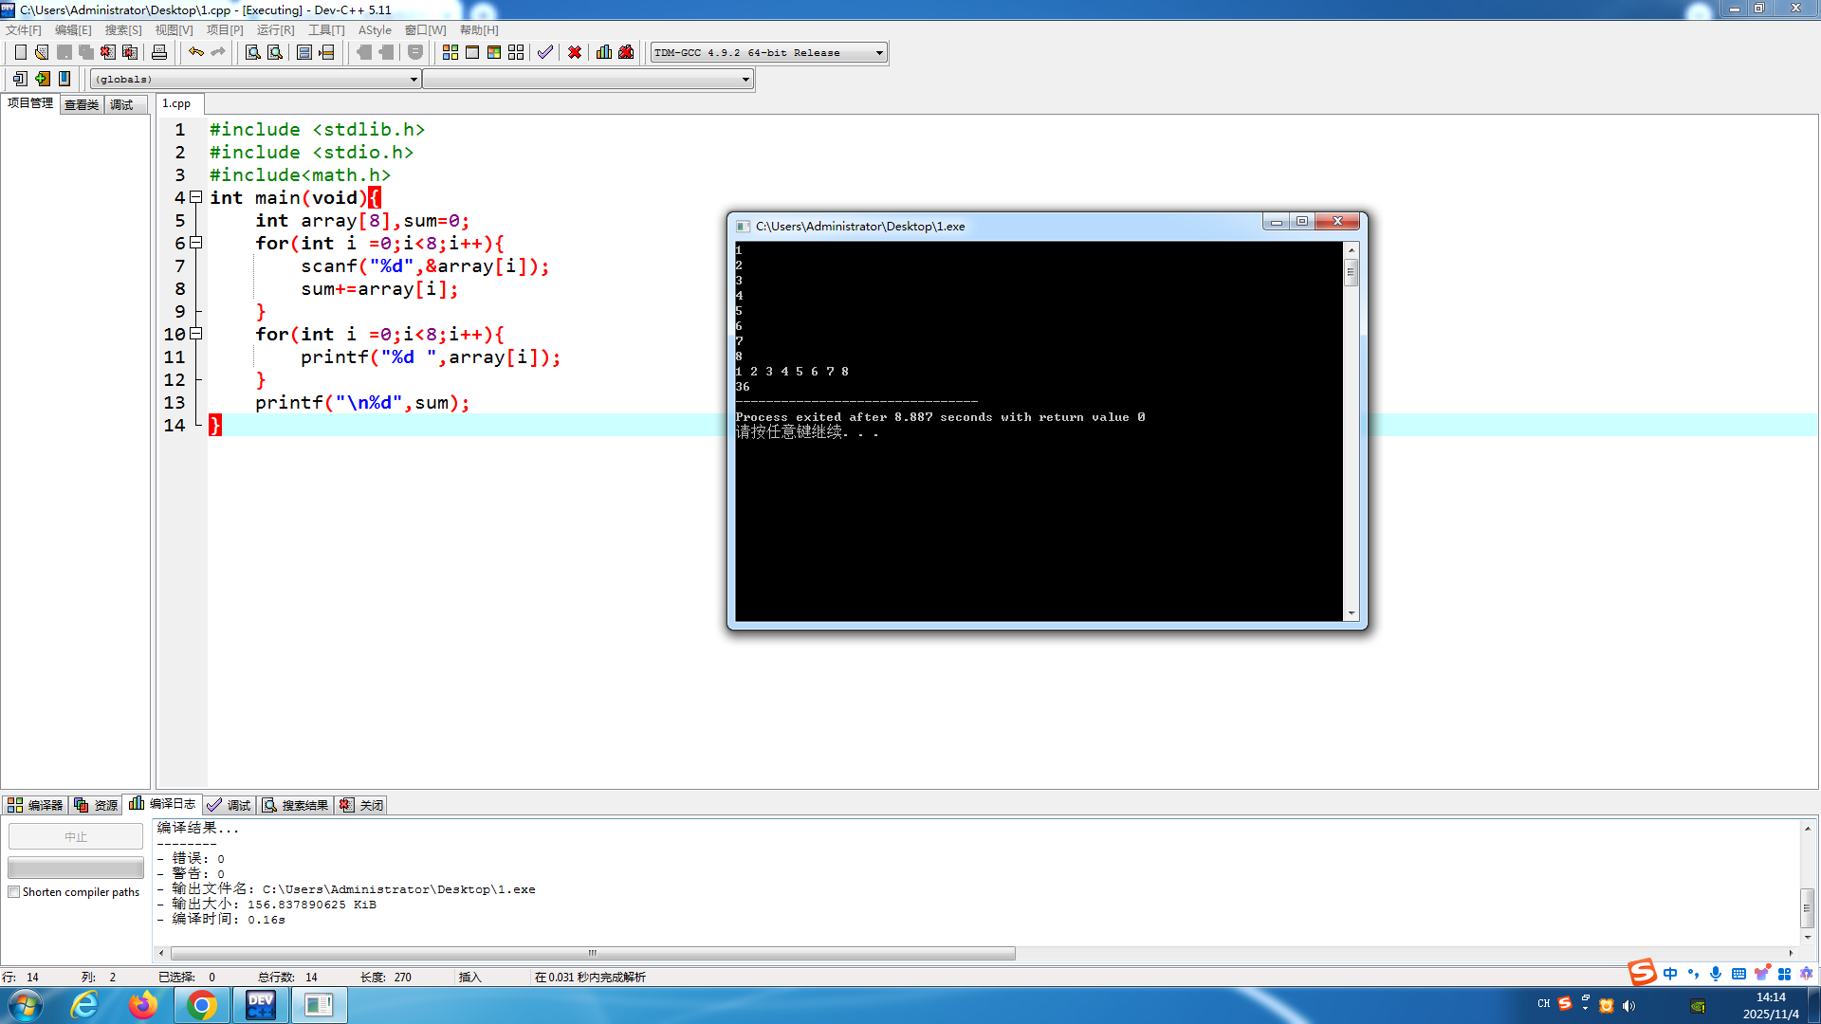Click the red X stop execution icon
Image resolution: width=1821 pixels, height=1024 pixels.
(575, 52)
